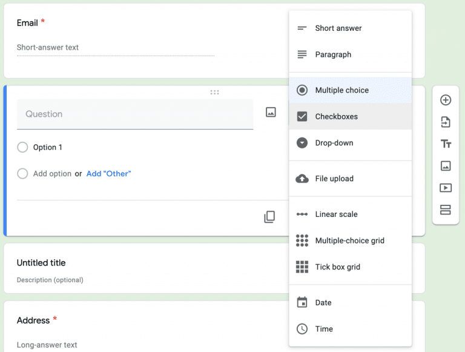Image resolution: width=465 pixels, height=352 pixels.
Task: Choose Date question type
Action: click(350, 303)
